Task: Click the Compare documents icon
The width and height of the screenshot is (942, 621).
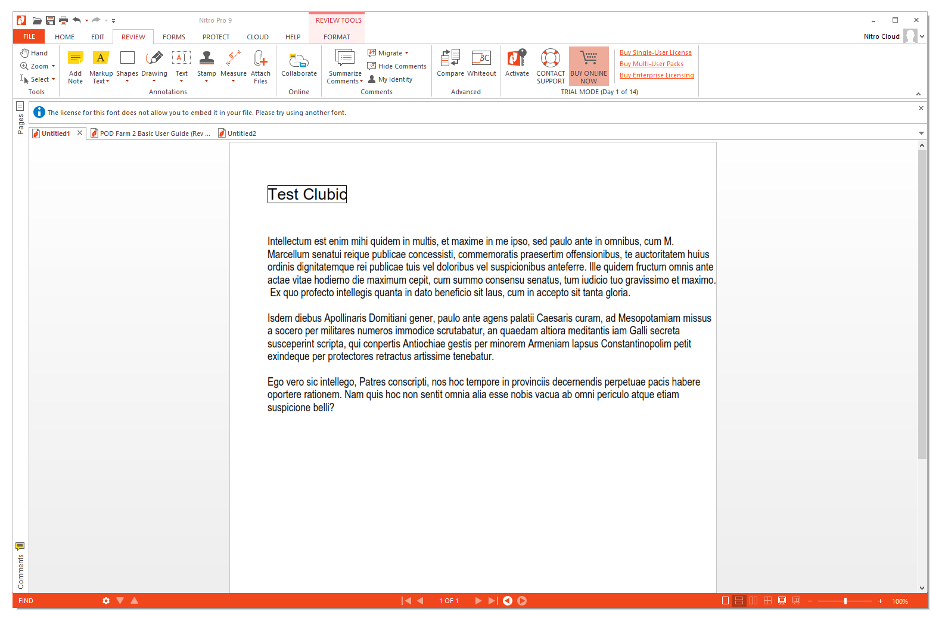Action: click(450, 58)
